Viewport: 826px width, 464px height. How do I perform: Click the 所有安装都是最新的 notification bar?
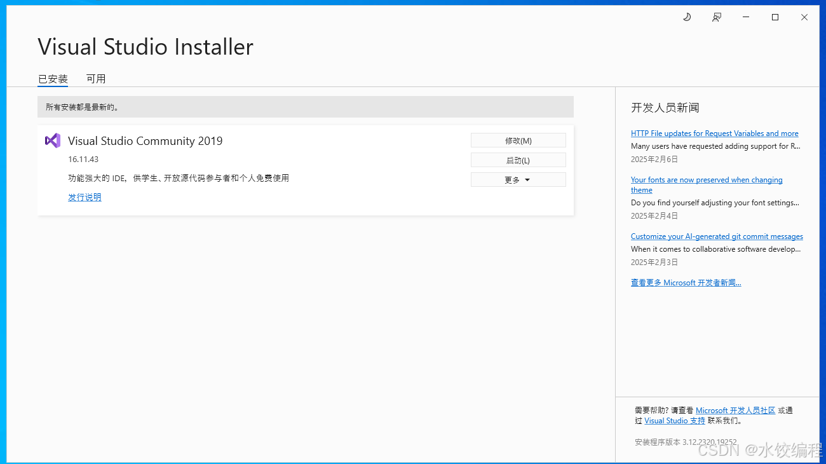(x=306, y=107)
